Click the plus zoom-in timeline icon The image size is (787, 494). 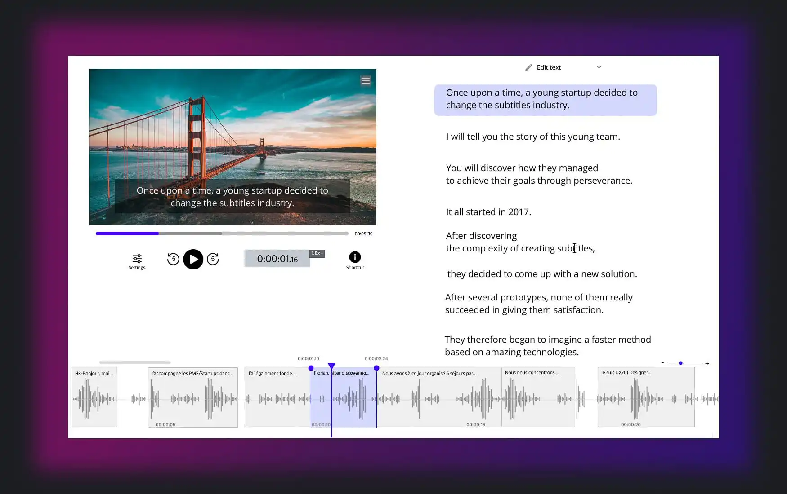point(707,363)
